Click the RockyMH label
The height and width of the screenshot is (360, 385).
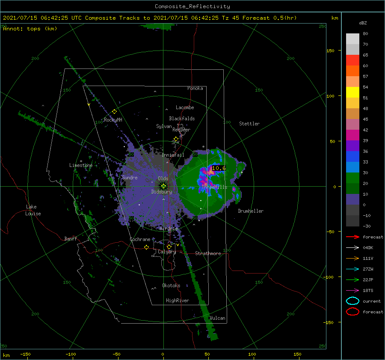pyautogui.click(x=113, y=120)
